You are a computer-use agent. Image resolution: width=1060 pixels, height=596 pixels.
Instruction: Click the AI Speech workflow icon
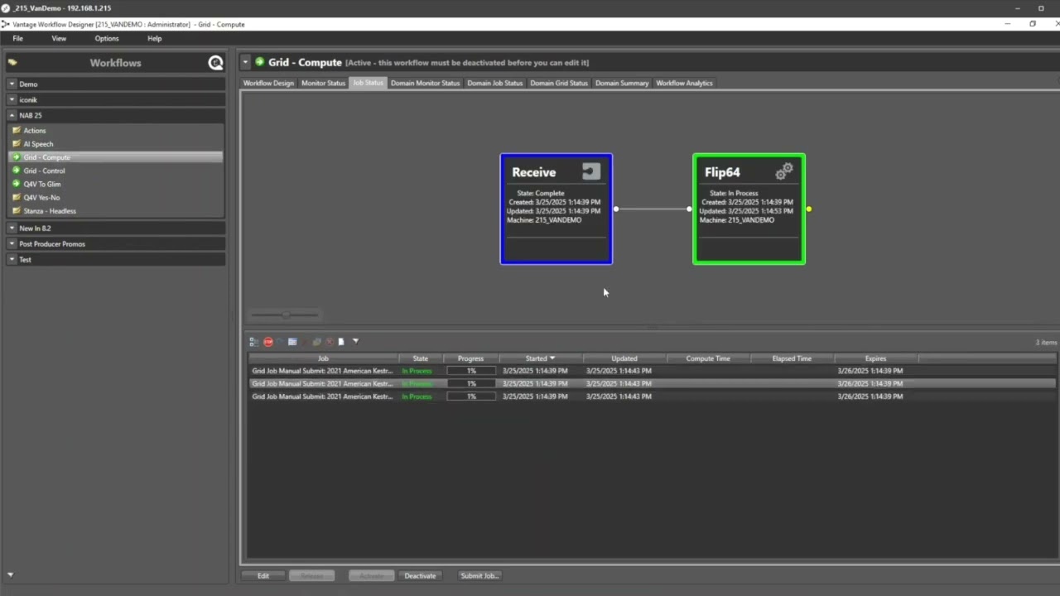(x=16, y=144)
